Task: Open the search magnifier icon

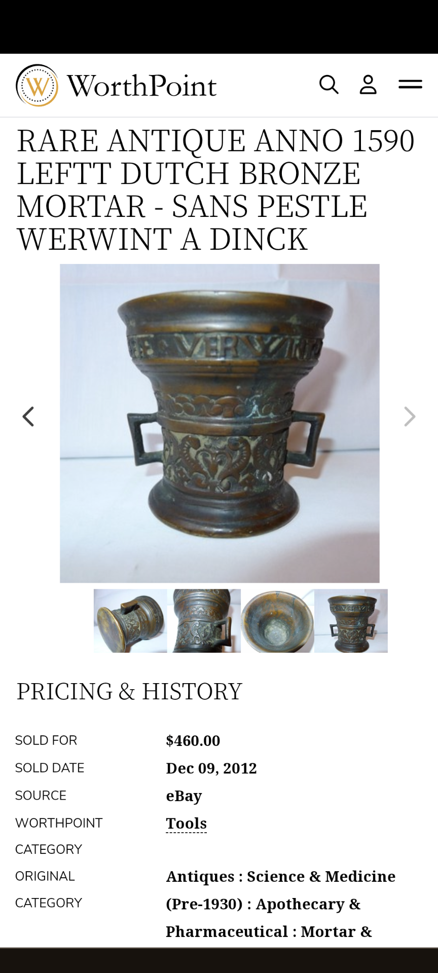Action: pyautogui.click(x=329, y=85)
